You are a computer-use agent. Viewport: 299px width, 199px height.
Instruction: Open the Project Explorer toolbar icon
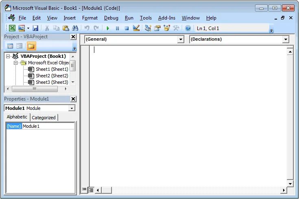[x=148, y=28]
